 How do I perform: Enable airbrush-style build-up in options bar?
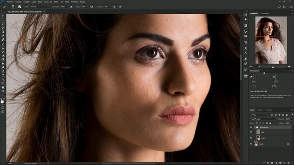point(92,7)
